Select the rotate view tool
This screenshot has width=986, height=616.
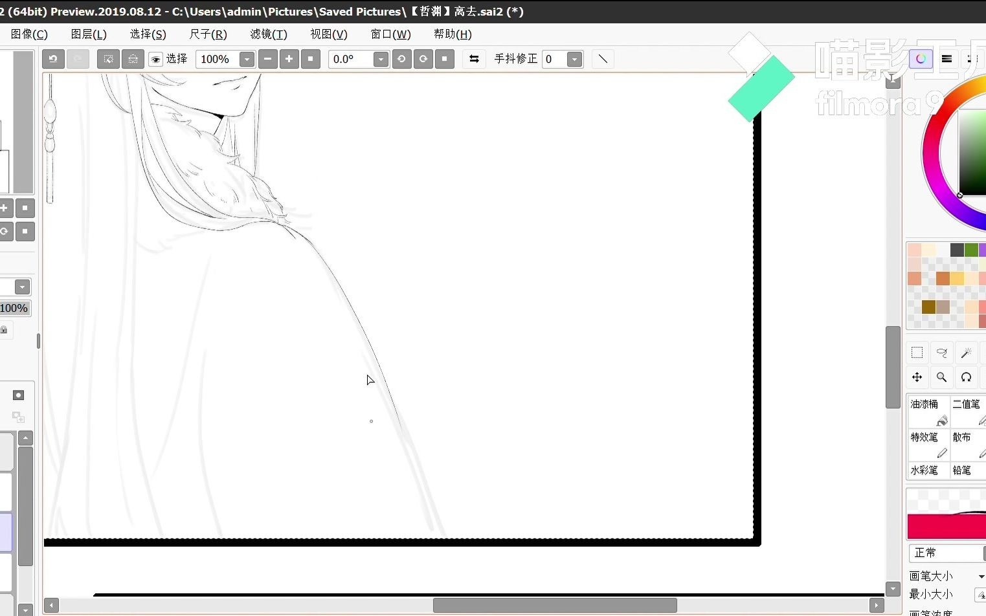click(x=966, y=377)
